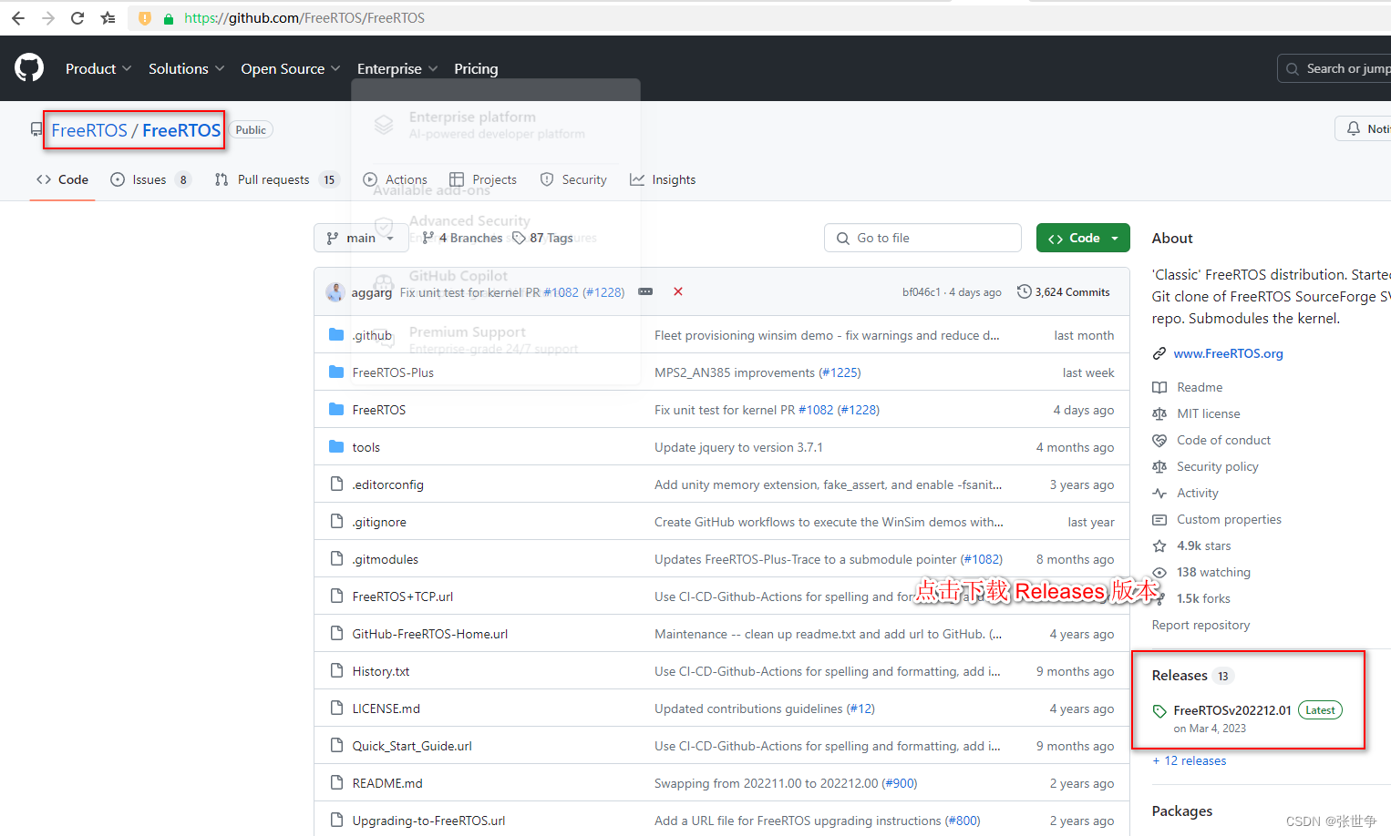
Task: Click the aggarg author avatar
Action: click(x=335, y=292)
